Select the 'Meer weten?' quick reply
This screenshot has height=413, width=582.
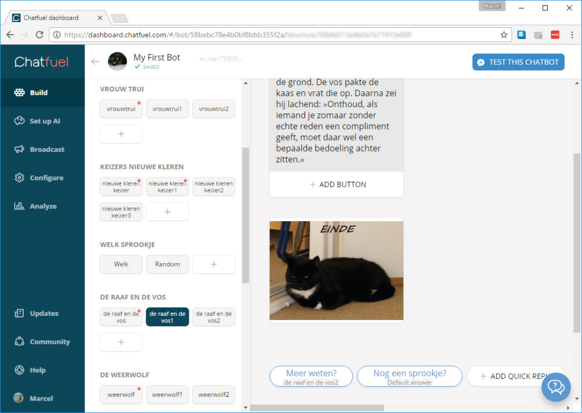pyautogui.click(x=311, y=376)
